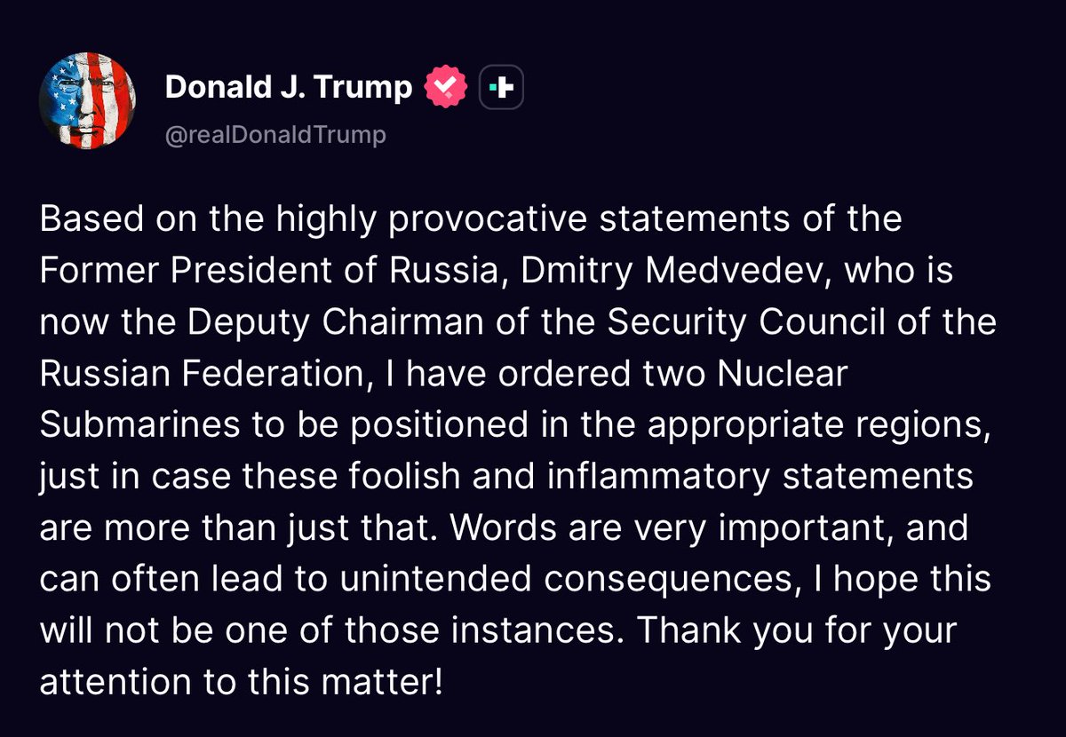
Task: Click the closing words "attention to this matter!"
Action: (x=240, y=683)
